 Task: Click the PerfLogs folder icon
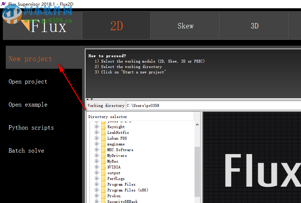(104, 179)
